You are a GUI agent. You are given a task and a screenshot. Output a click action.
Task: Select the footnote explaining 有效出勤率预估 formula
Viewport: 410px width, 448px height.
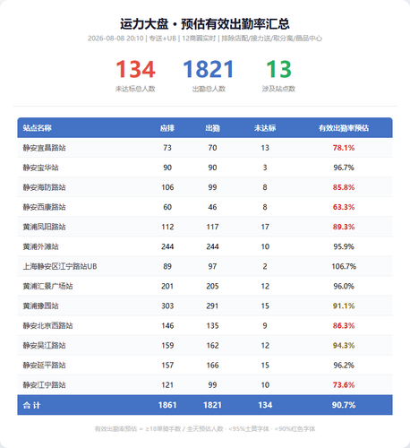click(x=205, y=429)
